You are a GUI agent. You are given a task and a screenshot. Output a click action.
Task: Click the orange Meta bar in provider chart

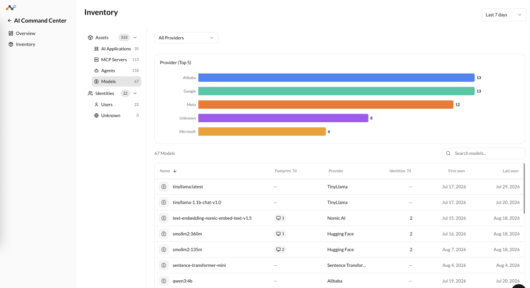tap(326, 105)
